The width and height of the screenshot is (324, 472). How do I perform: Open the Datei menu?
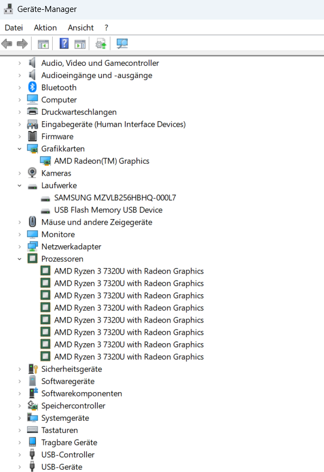pos(14,28)
